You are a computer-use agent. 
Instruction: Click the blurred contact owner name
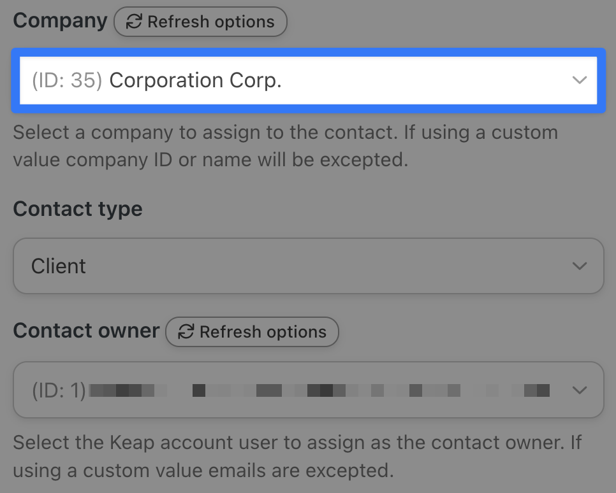[319, 390]
